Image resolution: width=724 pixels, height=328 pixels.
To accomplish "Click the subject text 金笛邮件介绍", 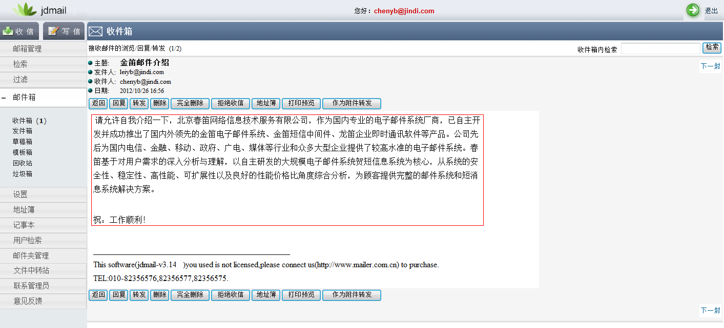I will [x=144, y=63].
